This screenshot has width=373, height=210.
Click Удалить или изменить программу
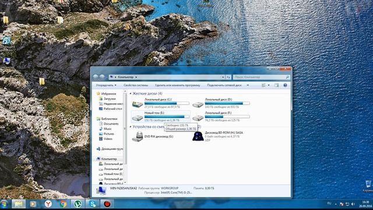[x=177, y=85]
